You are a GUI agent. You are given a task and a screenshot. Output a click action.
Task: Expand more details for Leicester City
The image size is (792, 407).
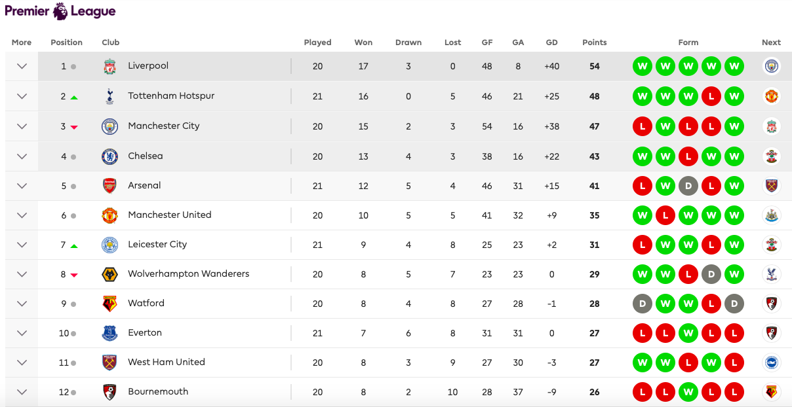click(x=22, y=245)
